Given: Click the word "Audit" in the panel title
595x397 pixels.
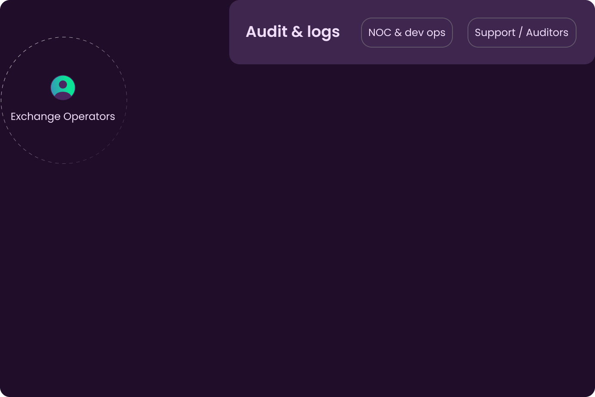Looking at the screenshot, I should [x=267, y=32].
